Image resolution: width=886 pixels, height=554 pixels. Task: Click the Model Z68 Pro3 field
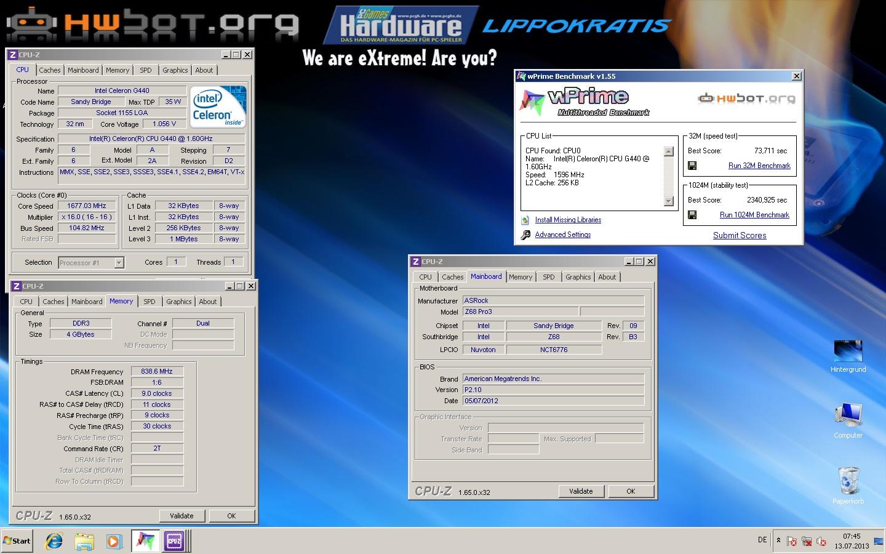[x=520, y=311]
